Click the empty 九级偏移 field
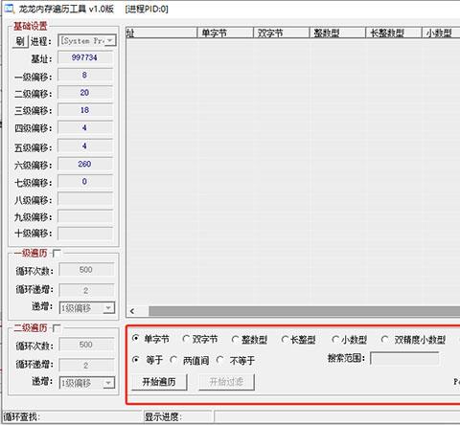 click(x=85, y=216)
